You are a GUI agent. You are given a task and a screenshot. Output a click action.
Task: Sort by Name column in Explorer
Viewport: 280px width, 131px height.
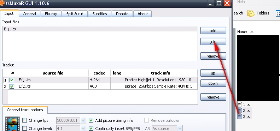[242, 32]
